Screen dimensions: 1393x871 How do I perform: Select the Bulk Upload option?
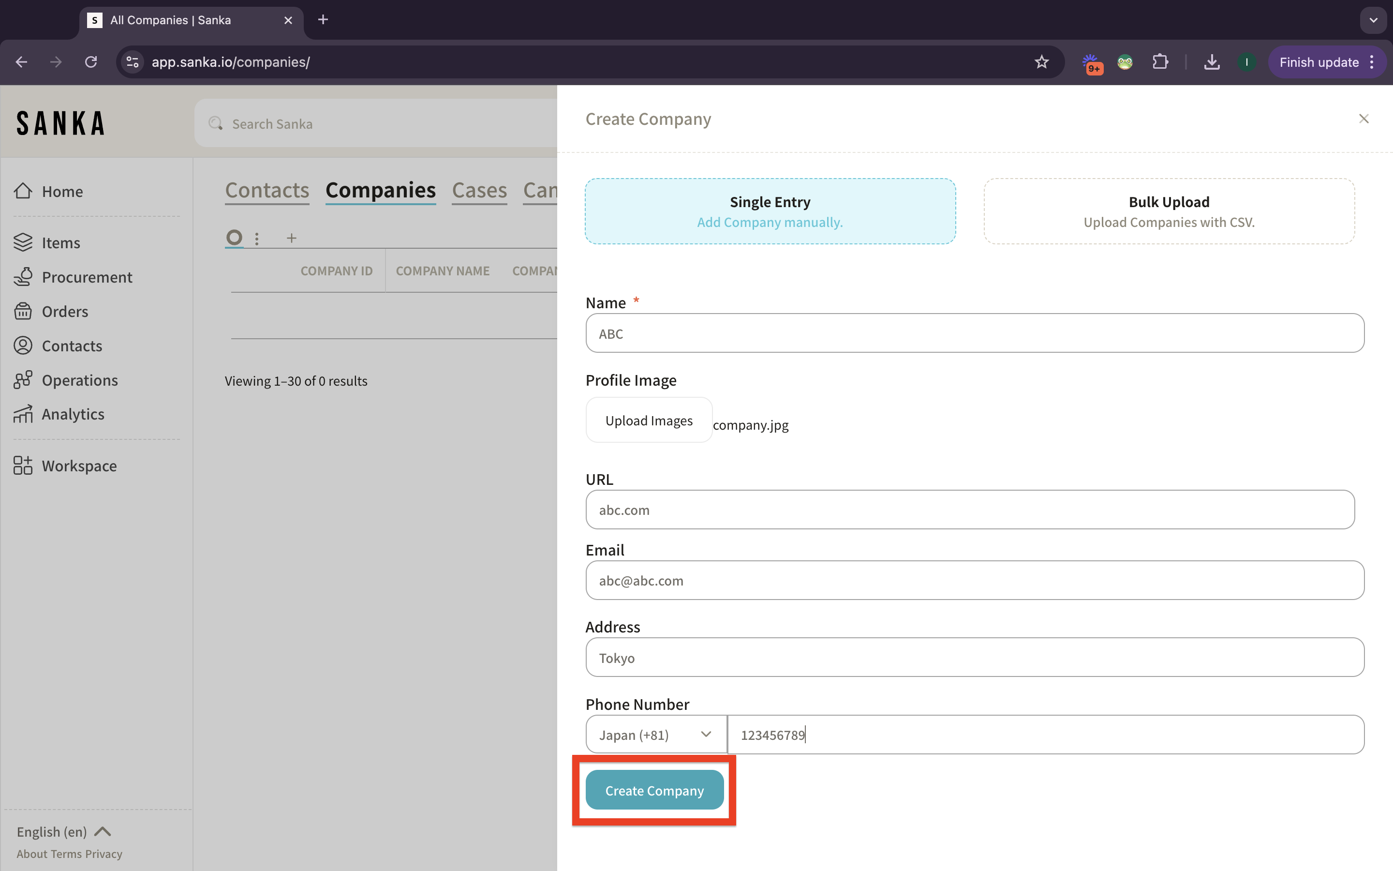[x=1169, y=211]
